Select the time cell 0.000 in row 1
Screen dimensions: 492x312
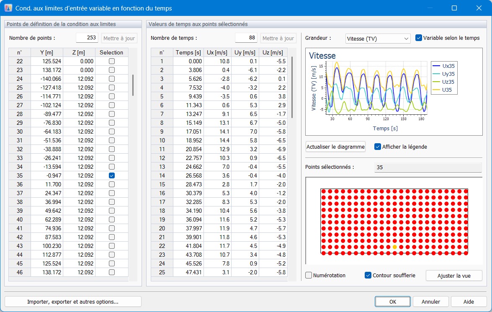(x=188, y=61)
